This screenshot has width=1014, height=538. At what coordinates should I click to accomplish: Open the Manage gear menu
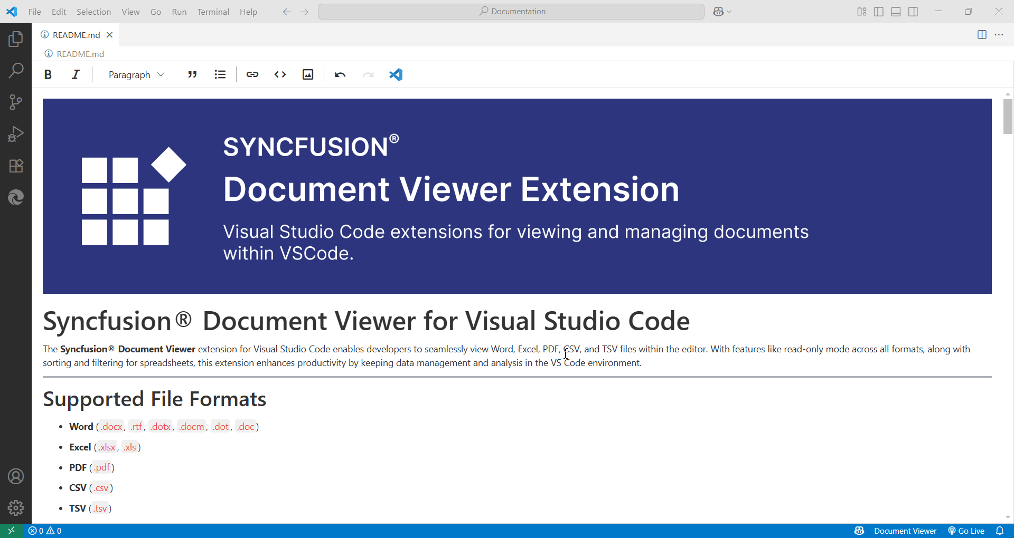pos(16,508)
